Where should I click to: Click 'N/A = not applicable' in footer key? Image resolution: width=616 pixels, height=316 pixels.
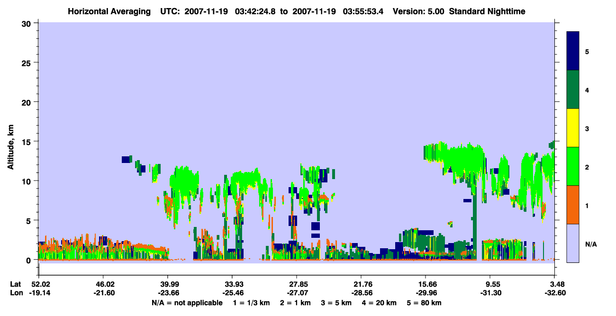point(187,303)
